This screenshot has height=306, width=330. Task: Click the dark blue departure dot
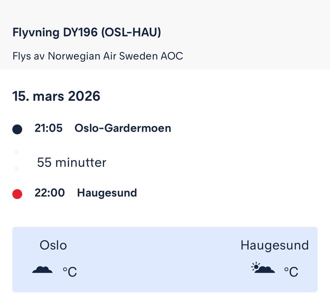click(17, 129)
